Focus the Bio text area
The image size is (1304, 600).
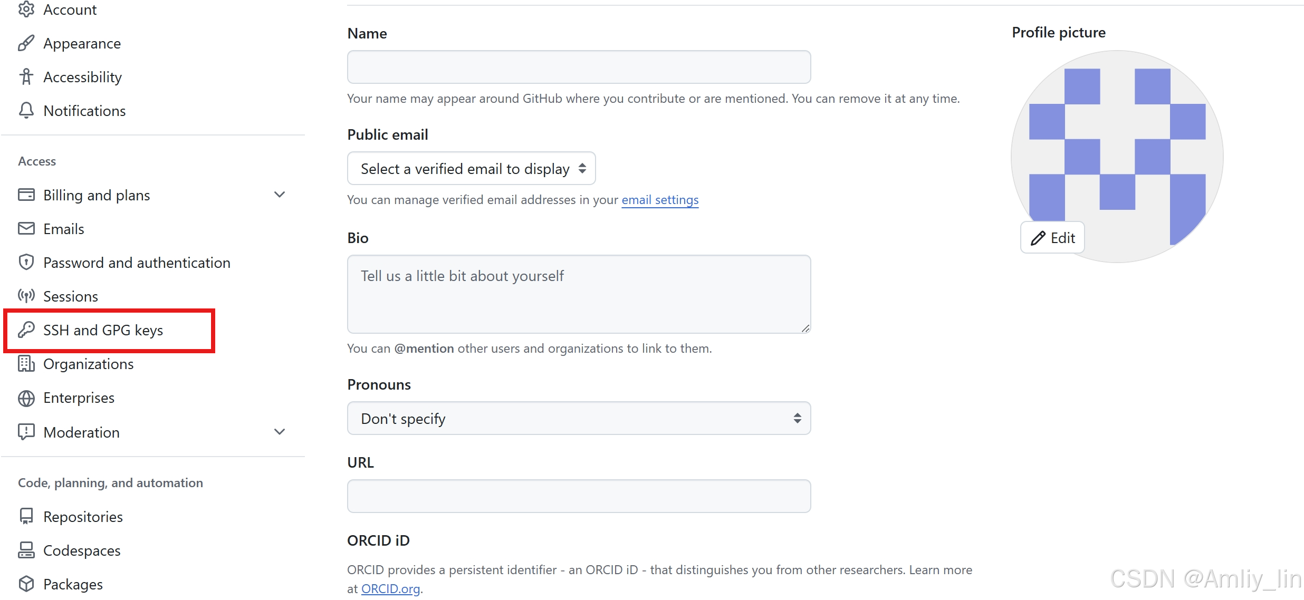point(579,294)
